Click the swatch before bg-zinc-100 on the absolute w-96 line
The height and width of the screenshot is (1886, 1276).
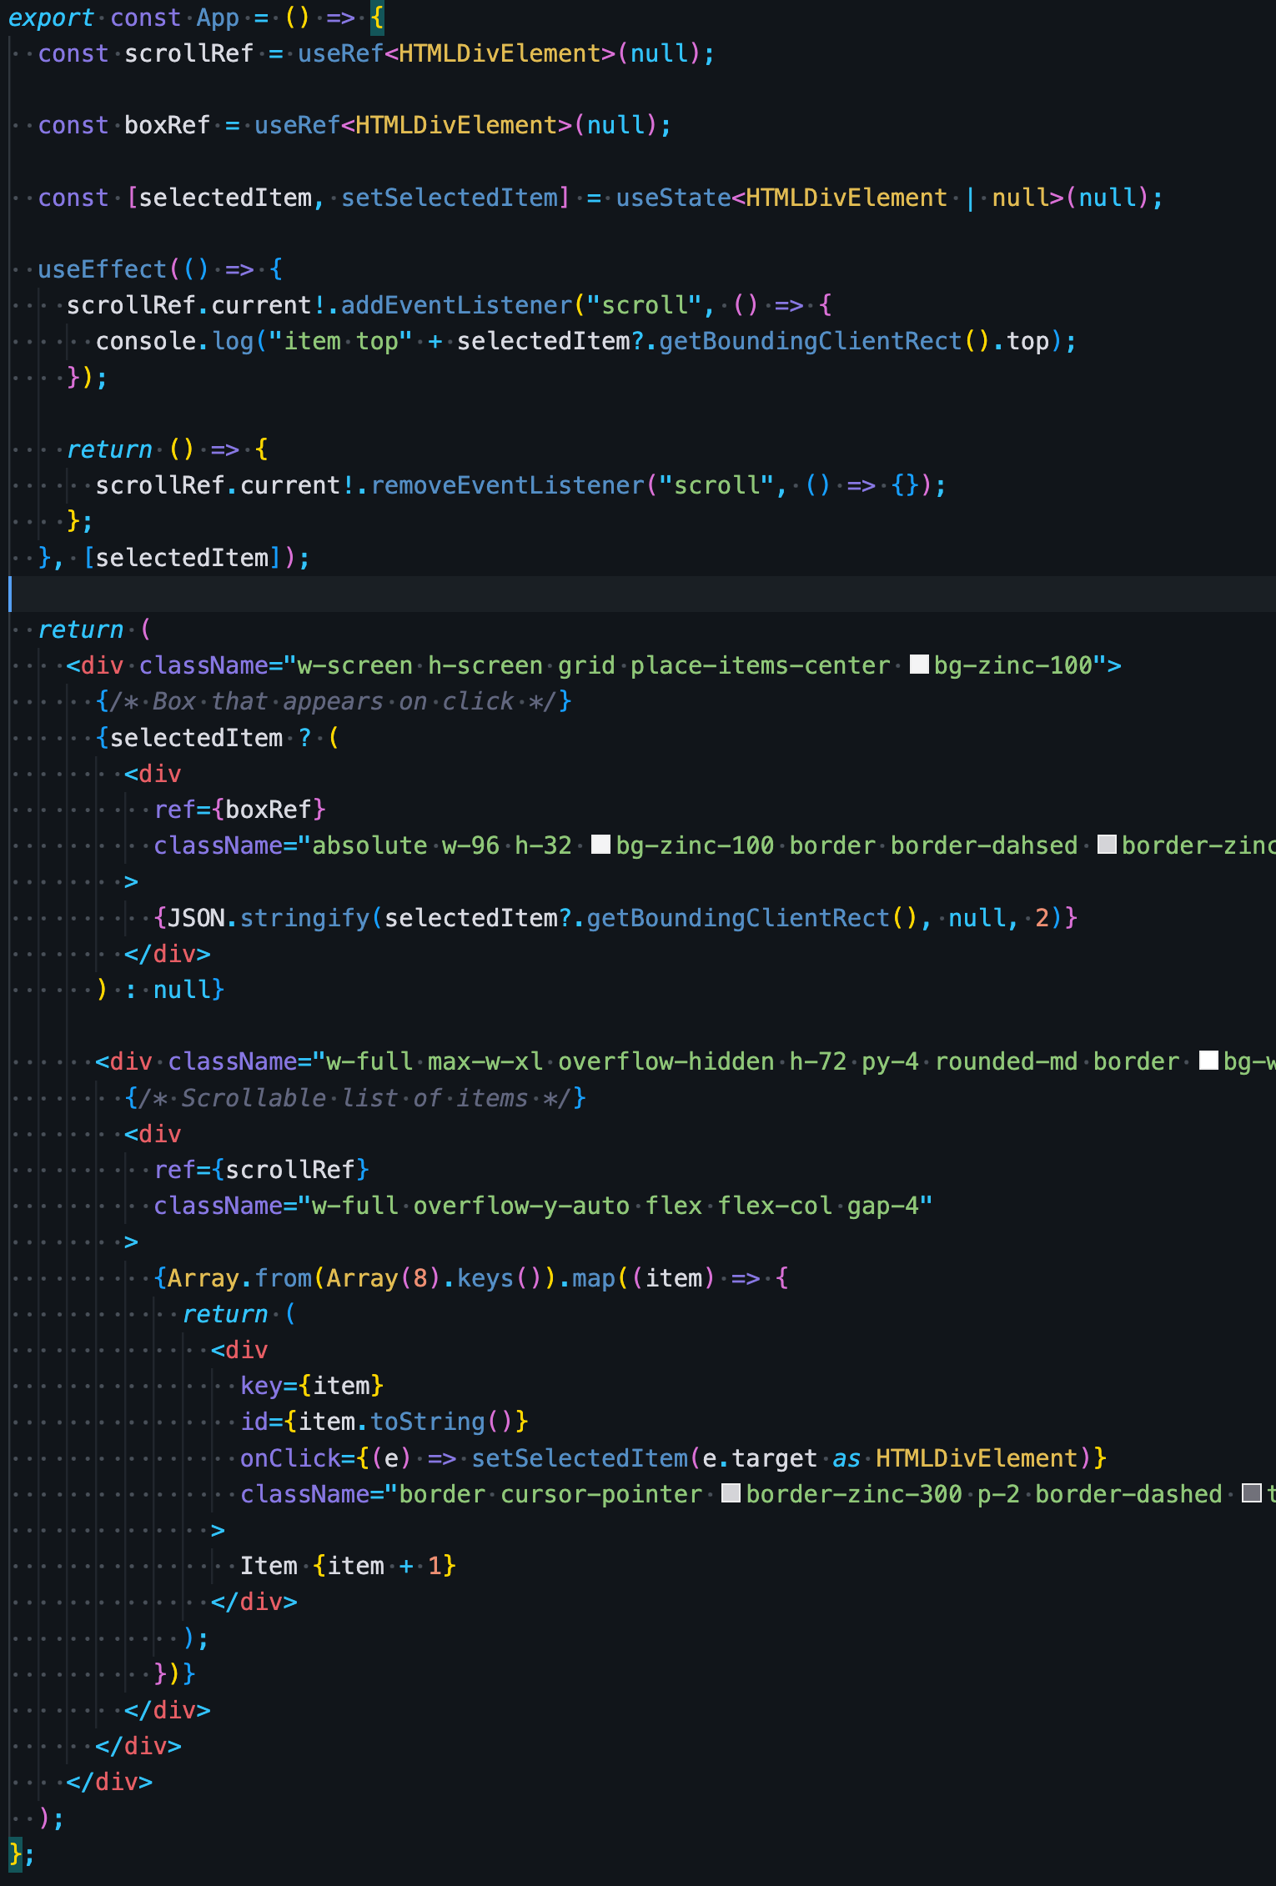(x=600, y=845)
